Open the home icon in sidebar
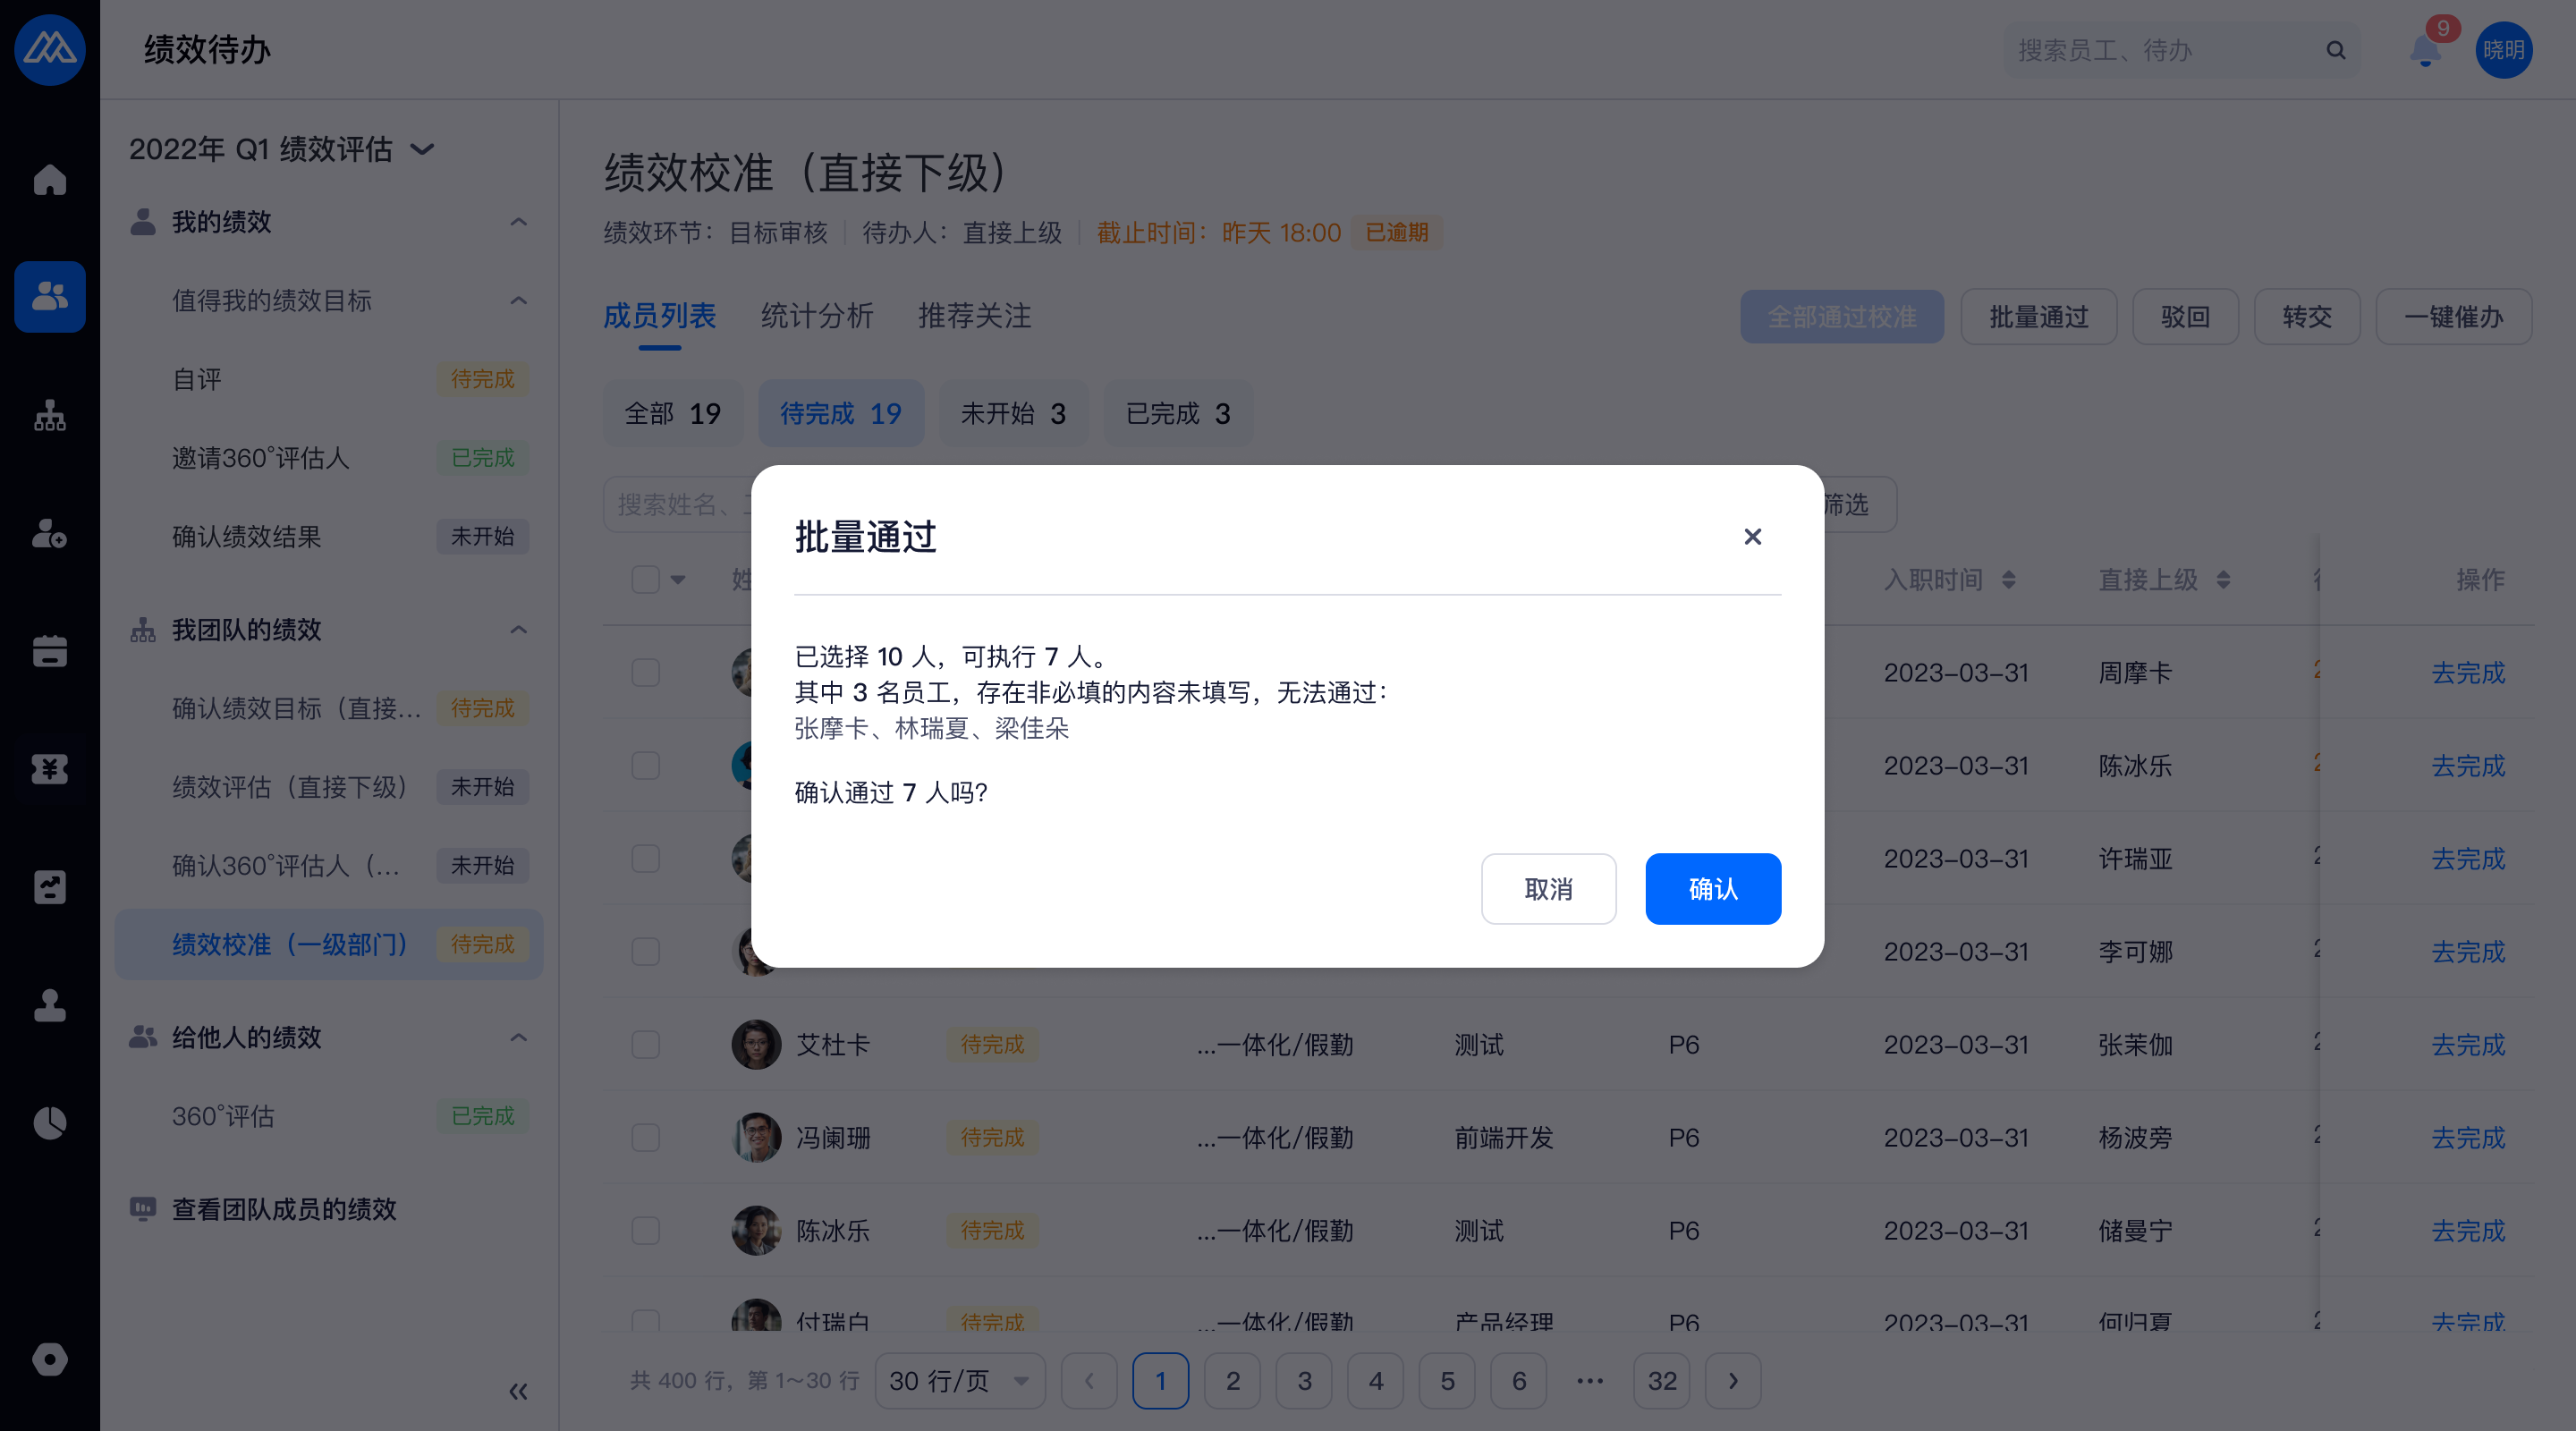This screenshot has height=1431, width=2576. [49, 180]
